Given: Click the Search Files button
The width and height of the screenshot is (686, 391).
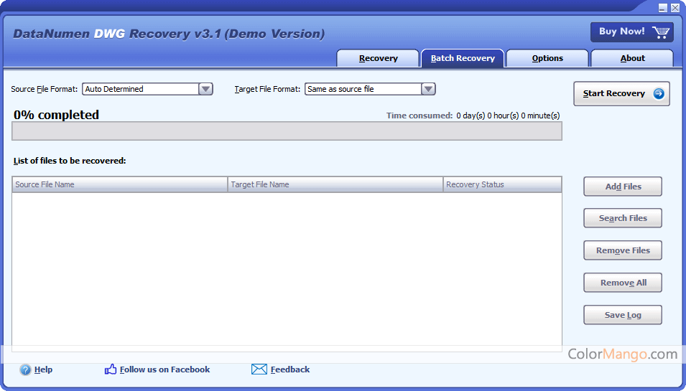Looking at the screenshot, I should click(623, 218).
